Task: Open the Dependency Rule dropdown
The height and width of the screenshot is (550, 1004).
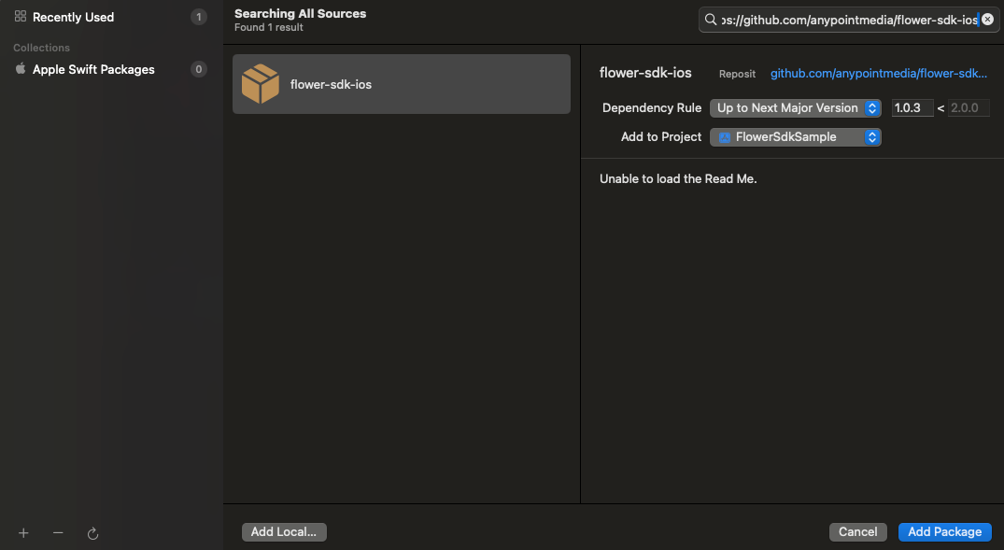Action: (795, 108)
